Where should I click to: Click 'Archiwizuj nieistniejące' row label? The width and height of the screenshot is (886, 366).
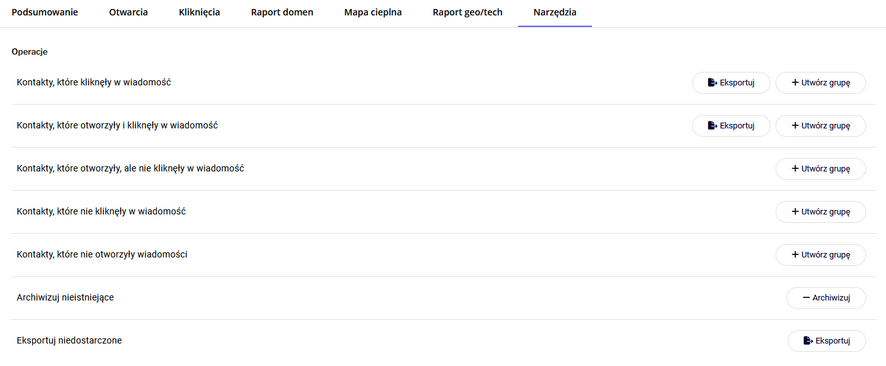point(65,298)
